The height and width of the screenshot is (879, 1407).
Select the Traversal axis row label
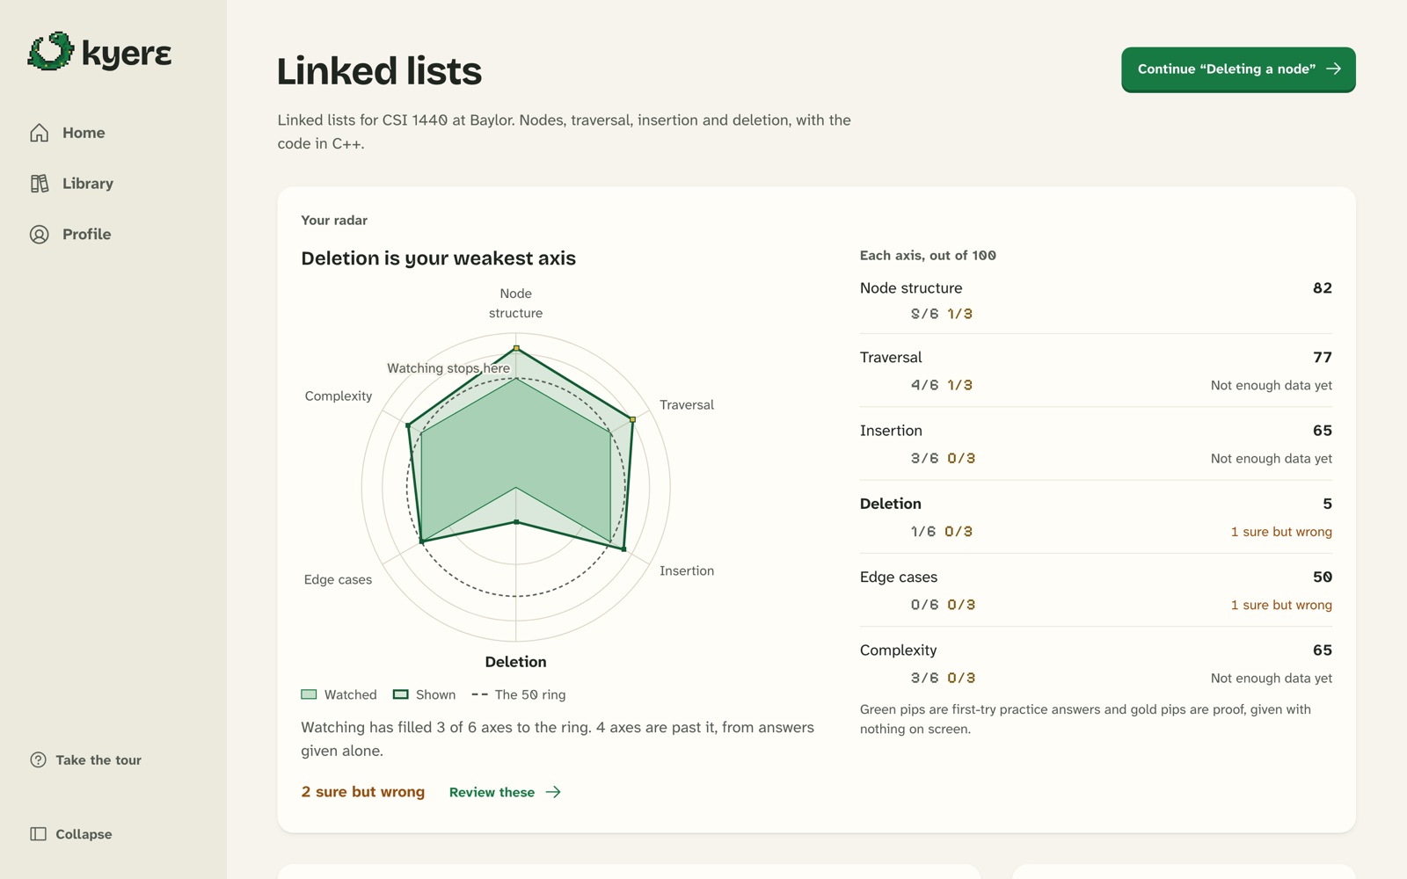[x=891, y=357]
